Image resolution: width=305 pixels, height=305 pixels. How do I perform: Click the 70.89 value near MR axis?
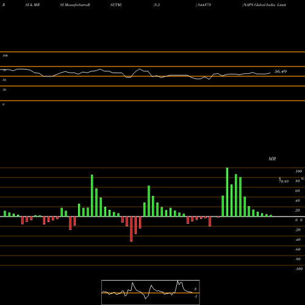284,181
